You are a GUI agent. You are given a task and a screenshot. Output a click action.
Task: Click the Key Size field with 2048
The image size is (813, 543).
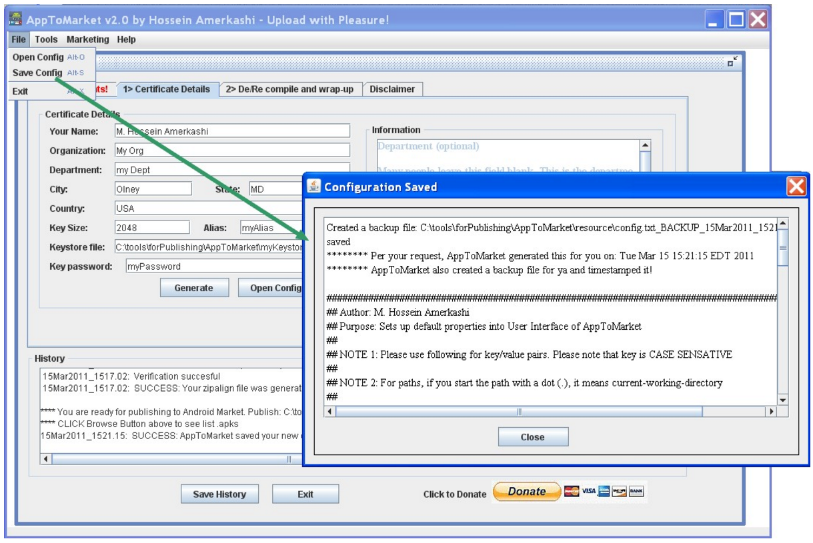tap(151, 228)
